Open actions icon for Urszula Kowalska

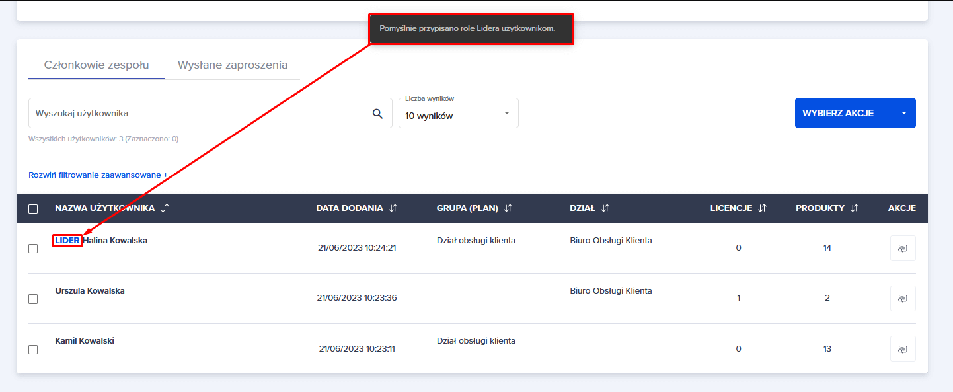[902, 298]
